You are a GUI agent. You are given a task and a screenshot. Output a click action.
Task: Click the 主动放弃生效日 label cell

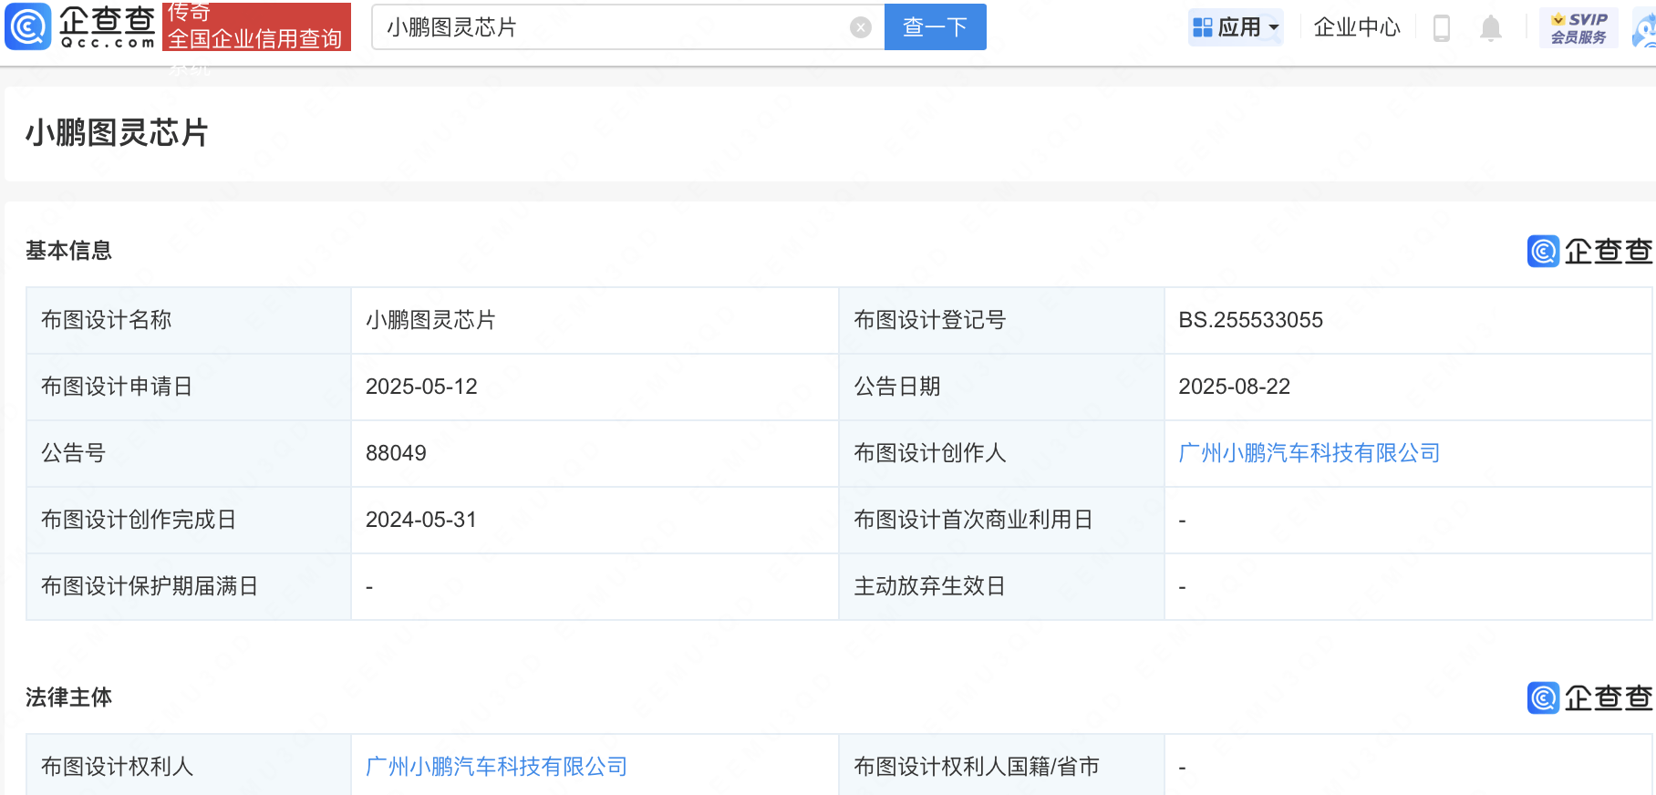(x=1001, y=586)
